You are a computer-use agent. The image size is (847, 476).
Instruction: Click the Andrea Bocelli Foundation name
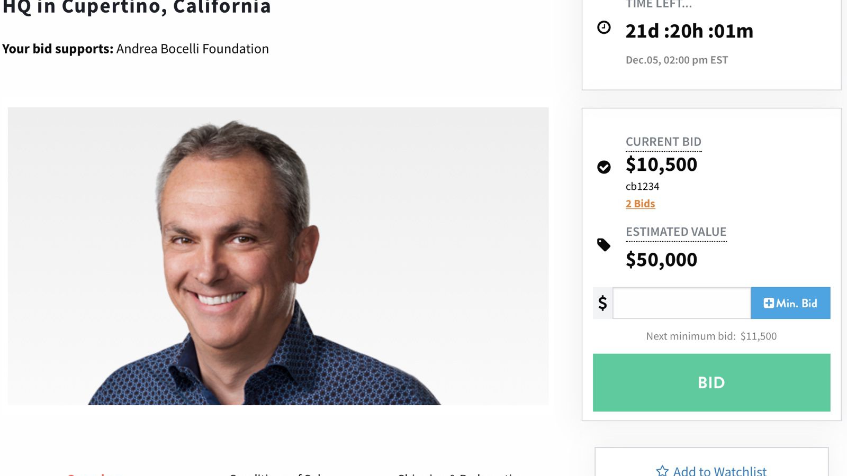193,49
